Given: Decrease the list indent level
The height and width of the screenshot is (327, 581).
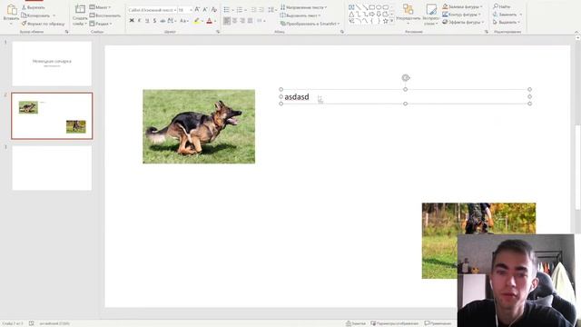Looking at the screenshot, I should tap(254, 10).
